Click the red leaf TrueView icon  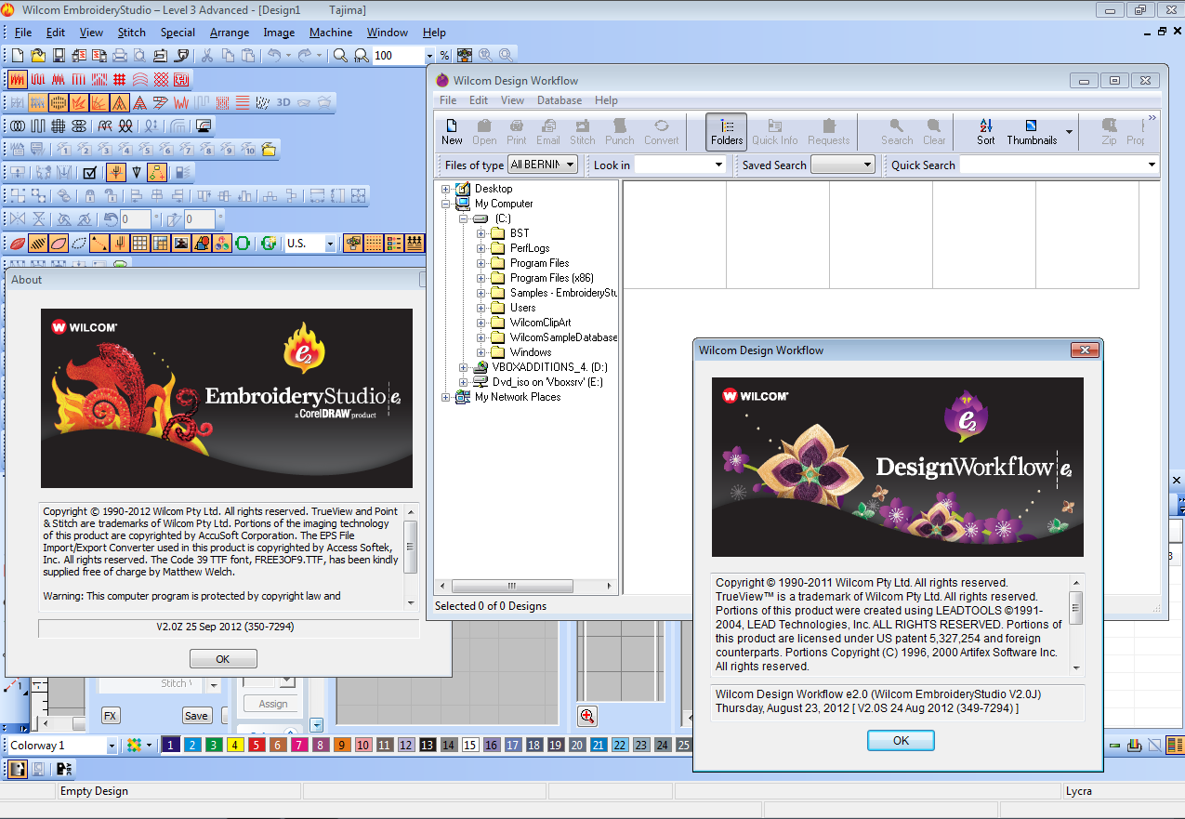tap(18, 243)
